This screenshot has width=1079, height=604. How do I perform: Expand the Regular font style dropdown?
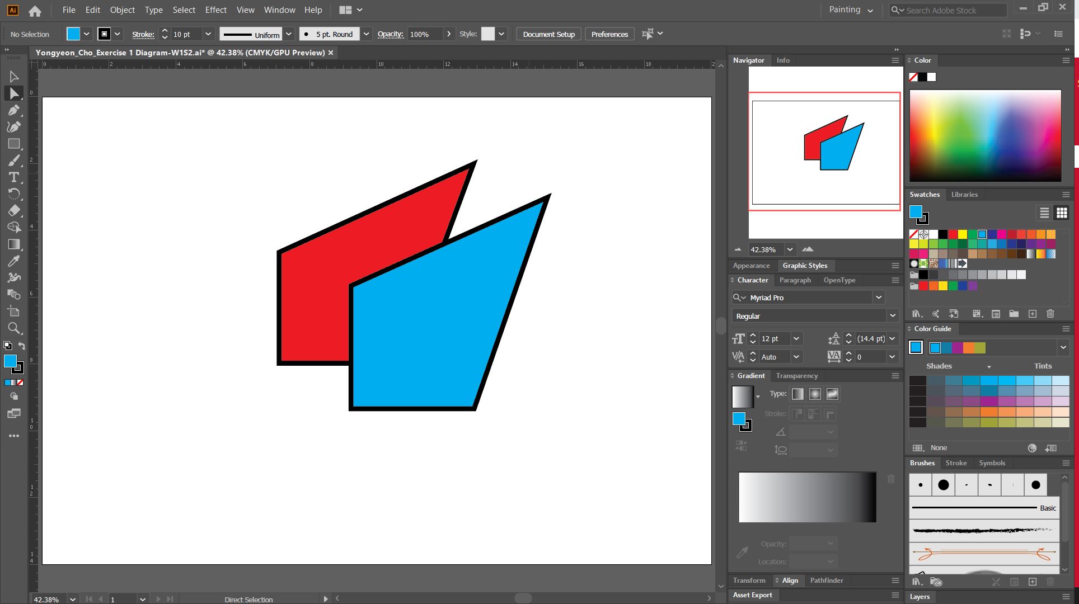click(893, 316)
